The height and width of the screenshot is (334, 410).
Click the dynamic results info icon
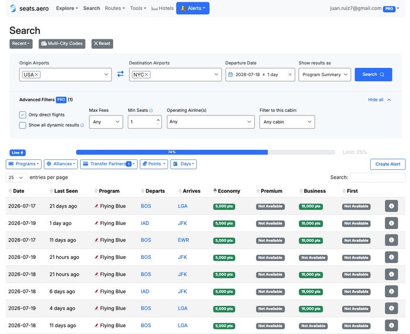[82, 125]
